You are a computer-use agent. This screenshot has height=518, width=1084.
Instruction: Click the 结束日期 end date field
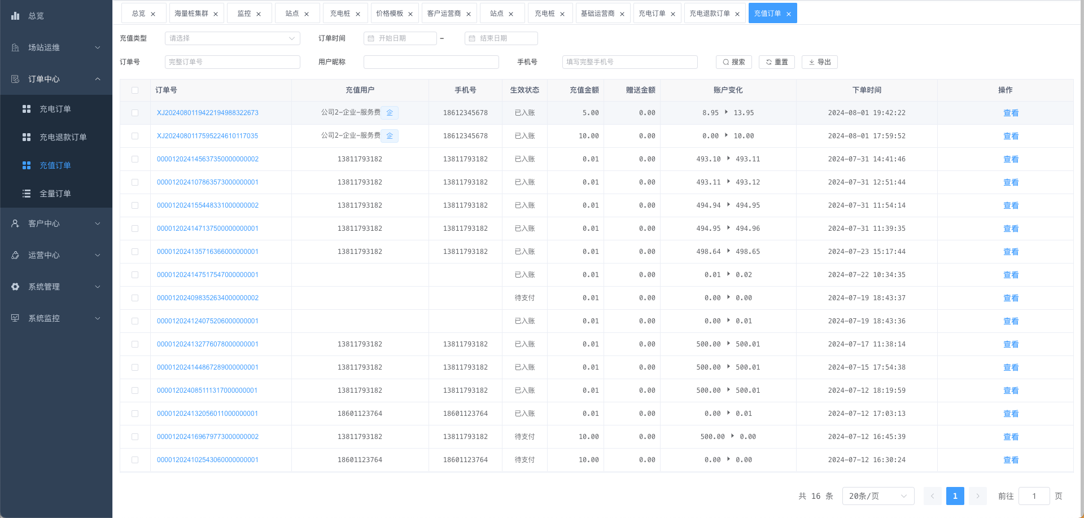(x=501, y=38)
